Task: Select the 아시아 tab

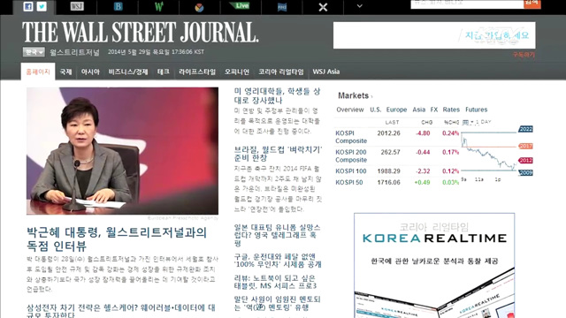Action: pyautogui.click(x=90, y=72)
